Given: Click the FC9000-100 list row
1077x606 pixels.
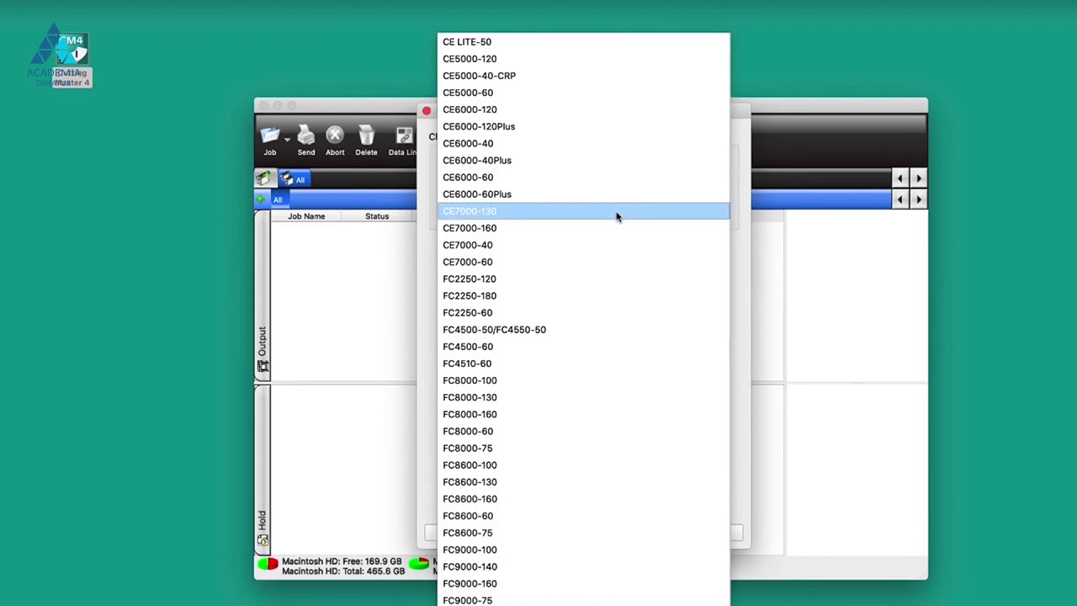Looking at the screenshot, I should click(584, 550).
